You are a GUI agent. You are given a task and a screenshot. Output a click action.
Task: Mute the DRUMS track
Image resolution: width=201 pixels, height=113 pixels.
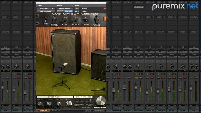click(130, 78)
